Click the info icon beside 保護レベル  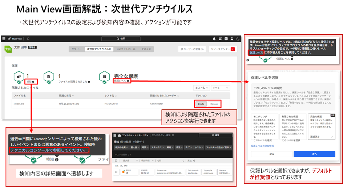(128, 81)
